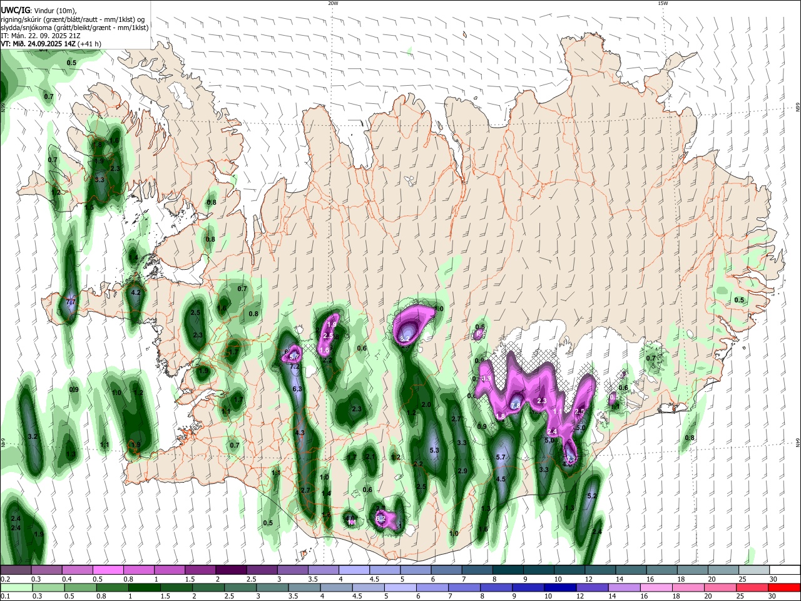
Task: Select the valid time 'VT: Mið. 24.09.2025 14Z (+41 h)'
Action: click(52, 44)
